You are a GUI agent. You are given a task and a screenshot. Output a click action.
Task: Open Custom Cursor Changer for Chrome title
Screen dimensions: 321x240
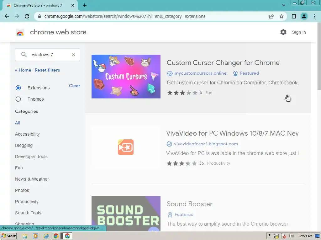pyautogui.click(x=223, y=62)
